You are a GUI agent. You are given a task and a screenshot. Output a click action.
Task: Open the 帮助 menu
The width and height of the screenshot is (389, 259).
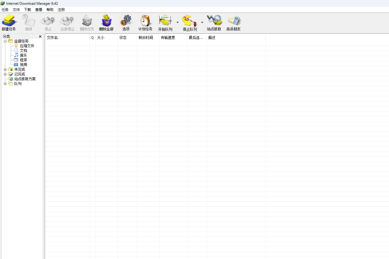50,9
